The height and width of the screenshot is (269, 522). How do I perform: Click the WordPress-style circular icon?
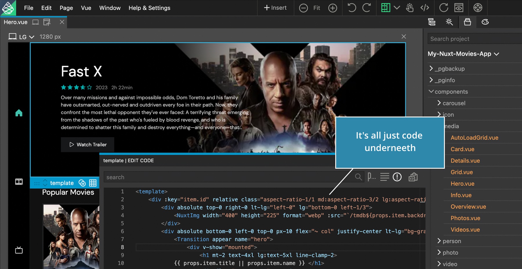pos(478,8)
